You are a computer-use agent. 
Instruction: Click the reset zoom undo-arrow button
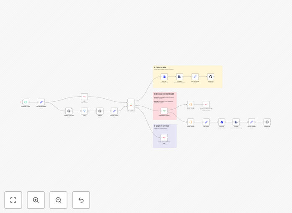81,200
